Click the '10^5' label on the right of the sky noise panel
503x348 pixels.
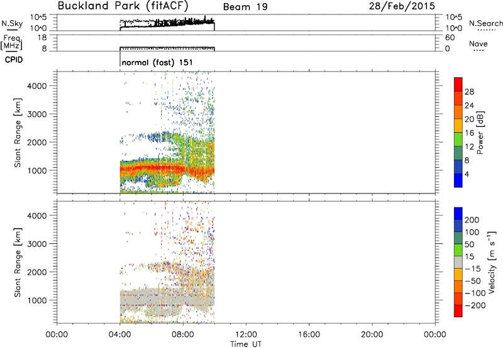(454, 18)
